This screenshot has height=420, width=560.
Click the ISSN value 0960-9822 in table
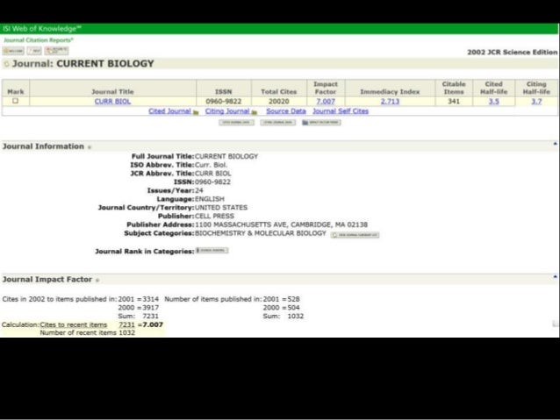(x=224, y=102)
